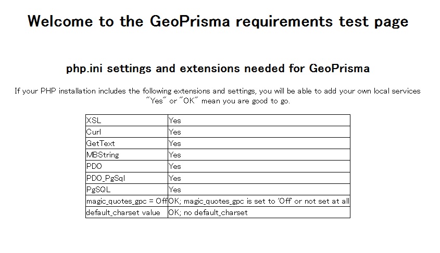This screenshot has height=253, width=440.
Task: Select the Yes status for MBString
Action: point(175,155)
